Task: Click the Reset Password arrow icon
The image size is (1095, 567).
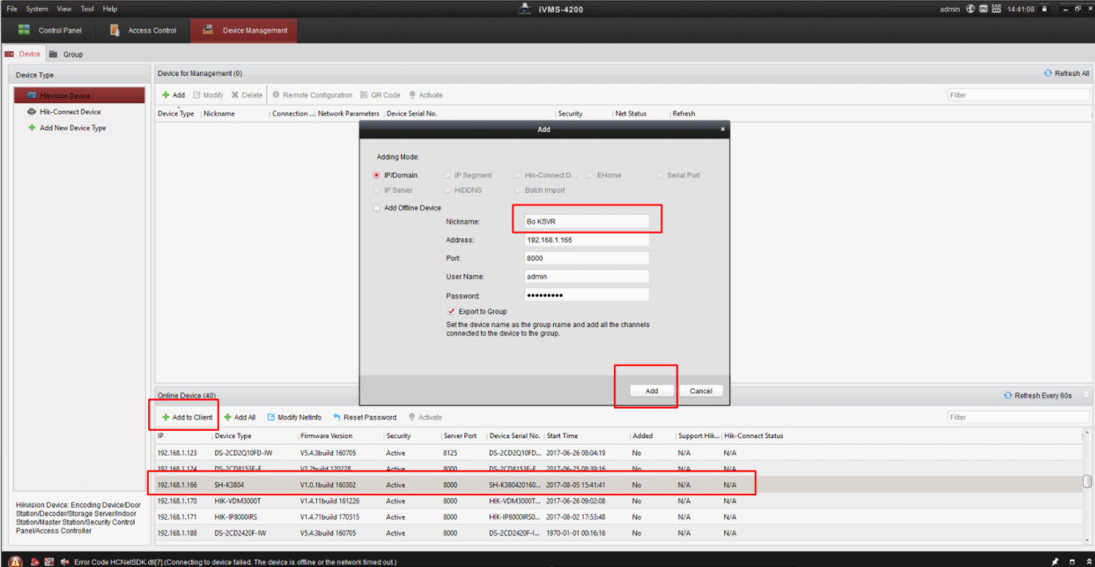Action: [337, 417]
